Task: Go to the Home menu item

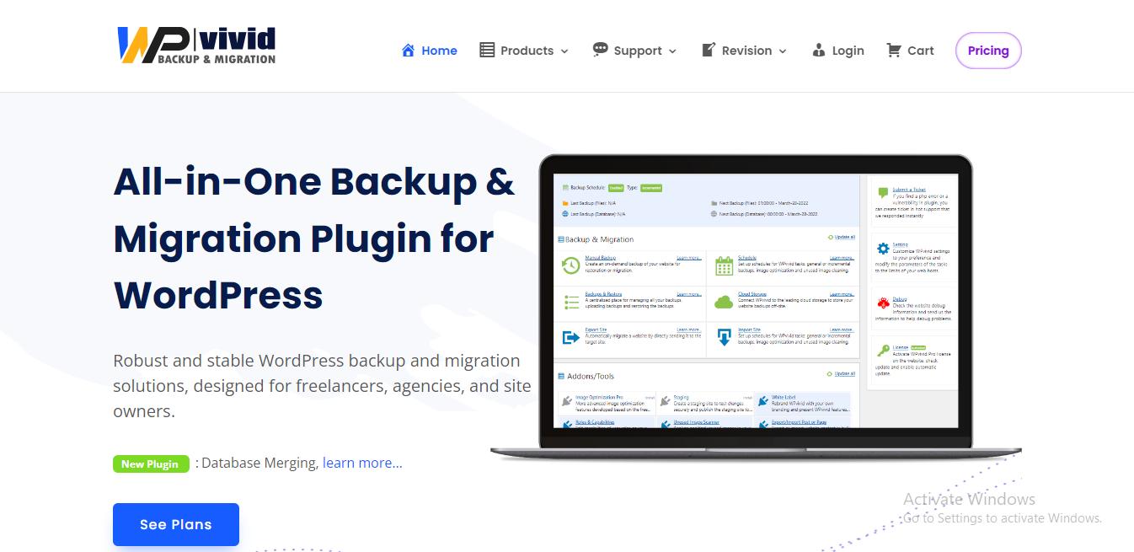Action: [x=439, y=51]
